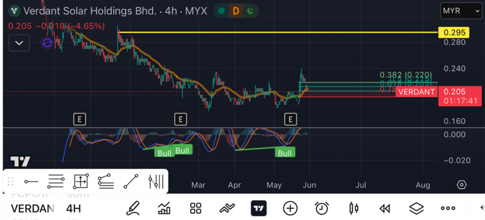This screenshot has height=220, width=485.
Task: Change the 4H timeframe selector
Action: (x=73, y=208)
